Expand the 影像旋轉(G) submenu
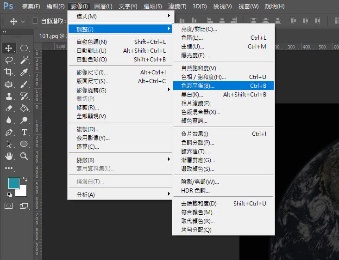 (x=119, y=90)
